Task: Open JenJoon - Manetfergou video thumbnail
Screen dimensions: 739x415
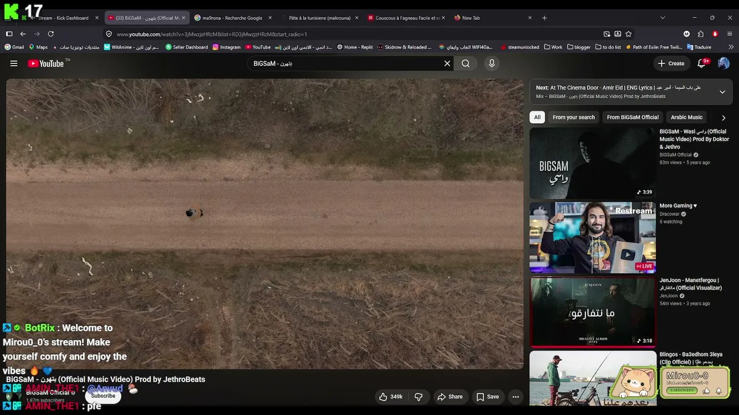Action: pyautogui.click(x=593, y=312)
